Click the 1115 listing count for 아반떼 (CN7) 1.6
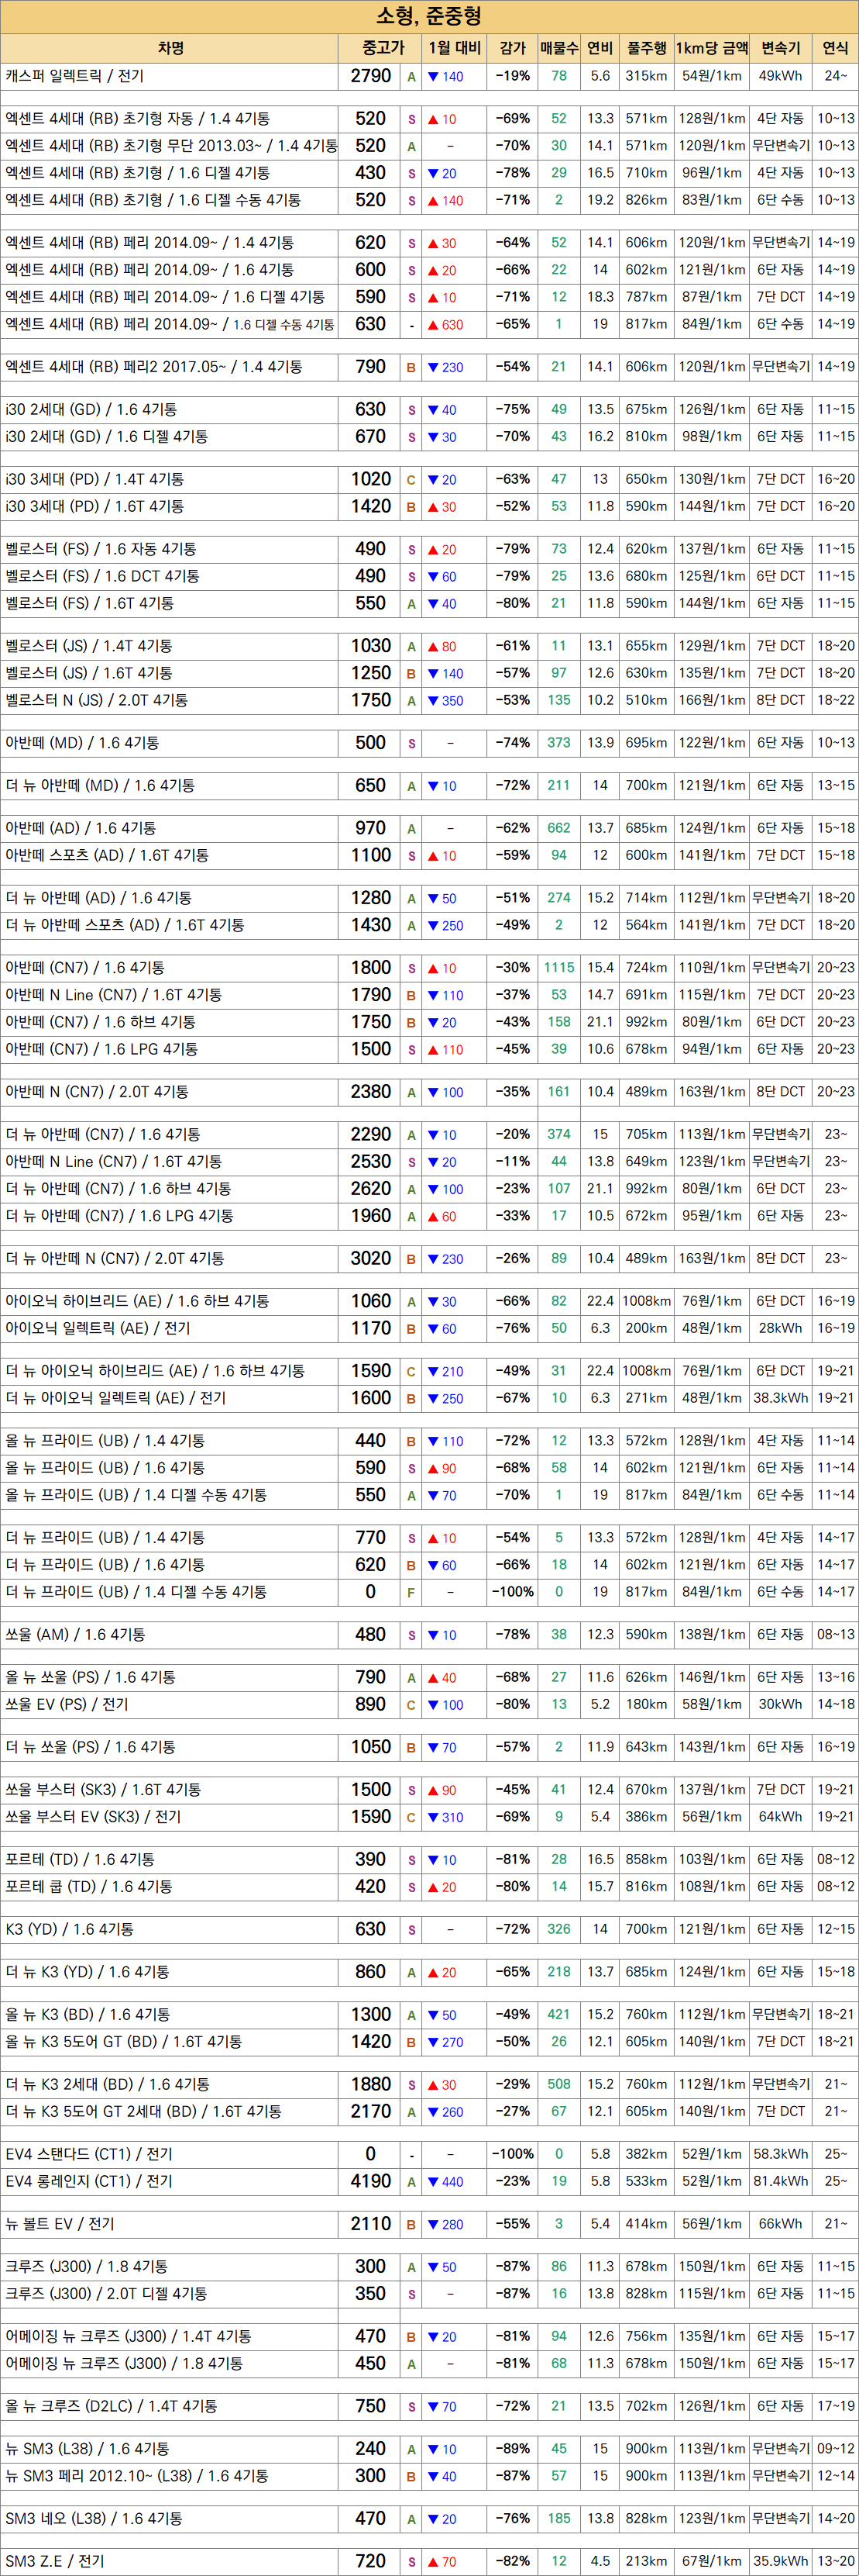Image resolution: width=859 pixels, height=2576 pixels. click(x=558, y=968)
